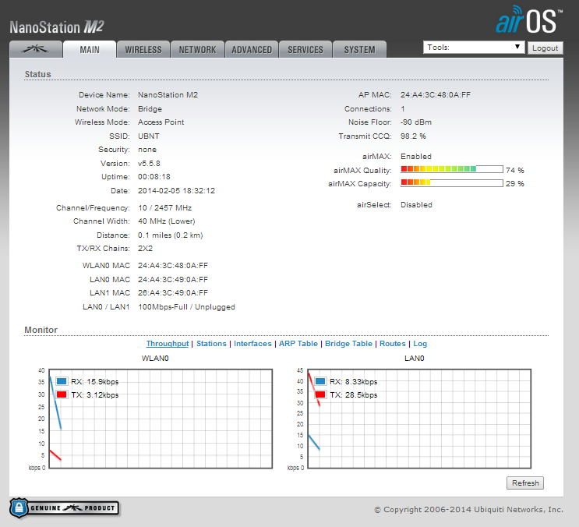Click the Refresh button

[525, 483]
